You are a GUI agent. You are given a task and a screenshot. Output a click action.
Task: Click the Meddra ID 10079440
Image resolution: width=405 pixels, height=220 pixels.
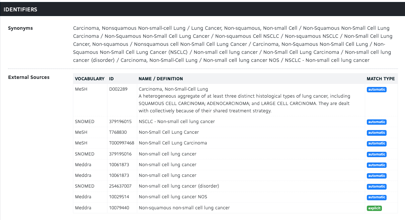pyautogui.click(x=119, y=208)
